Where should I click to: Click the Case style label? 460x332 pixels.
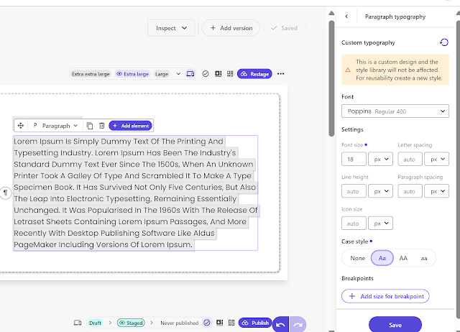click(x=354, y=241)
